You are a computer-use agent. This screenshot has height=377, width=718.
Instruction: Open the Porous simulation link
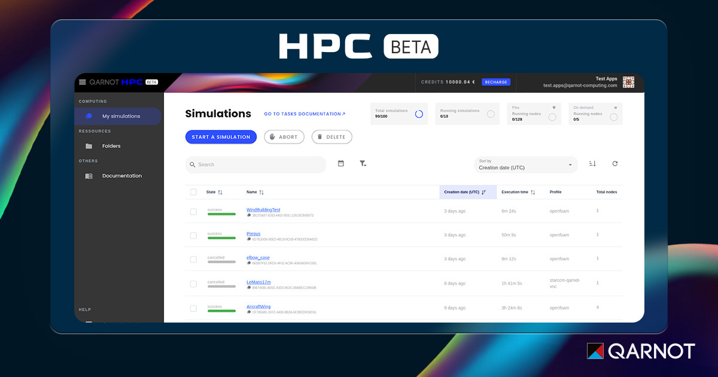point(254,234)
